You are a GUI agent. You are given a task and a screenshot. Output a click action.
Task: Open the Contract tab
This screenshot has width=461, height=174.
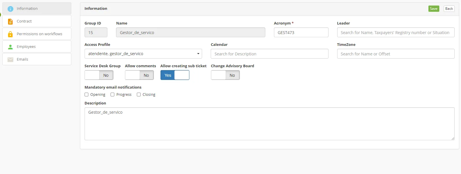click(x=37, y=21)
